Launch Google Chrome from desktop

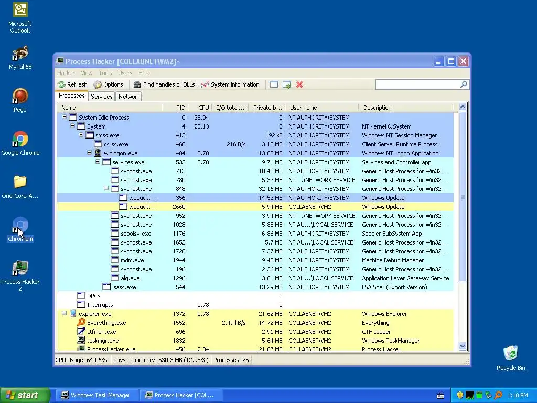20,143
